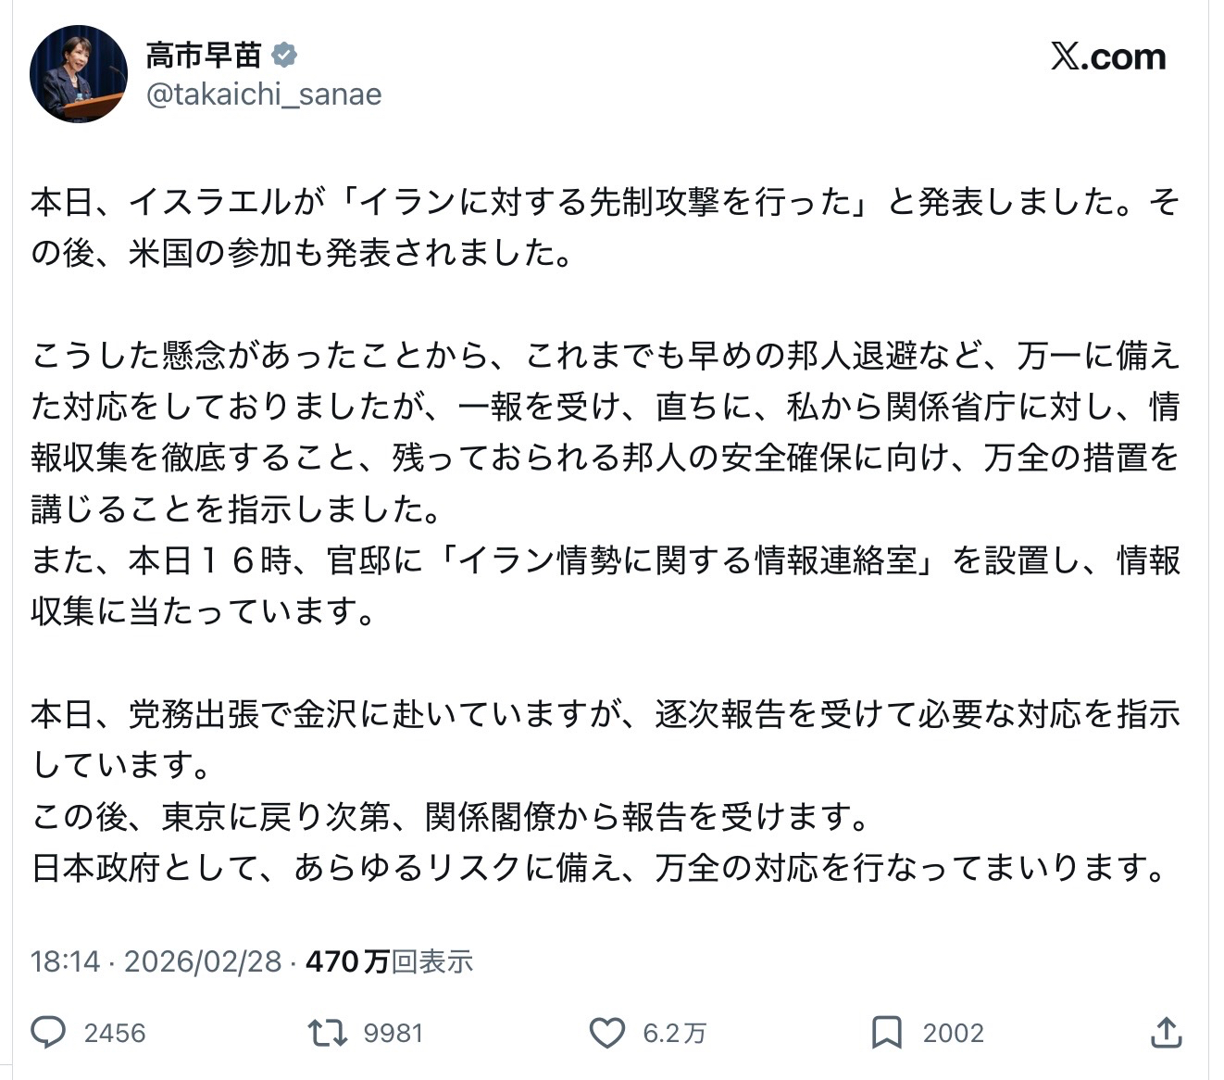Reply to the tweet via speech bubble icon
The width and height of the screenshot is (1224, 1080).
[x=49, y=1032]
